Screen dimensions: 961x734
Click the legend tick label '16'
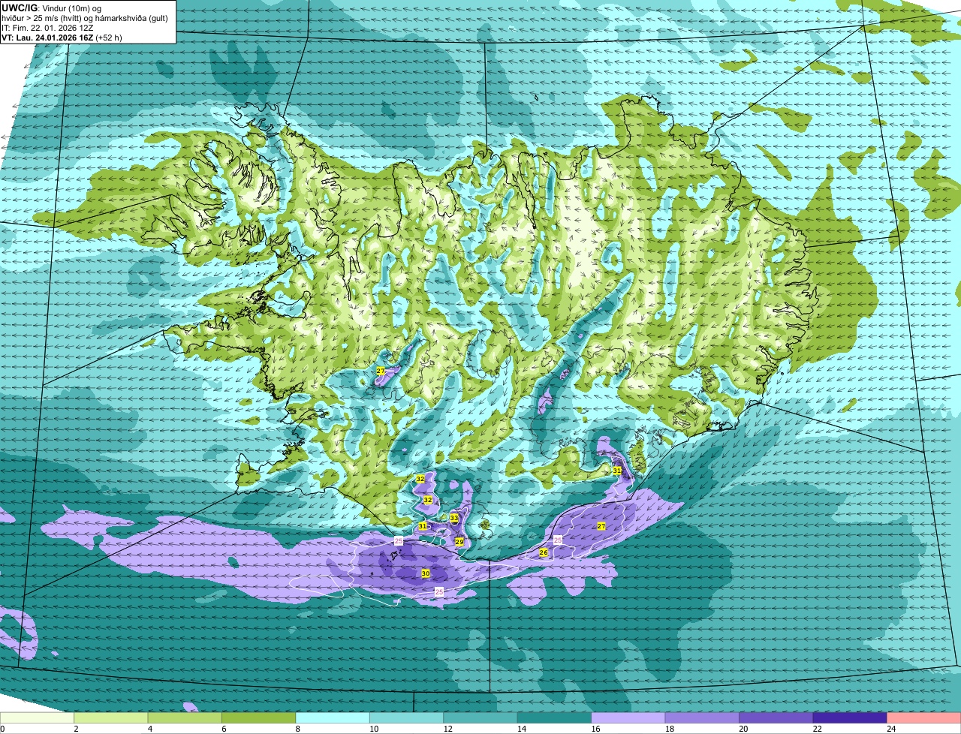(595, 729)
